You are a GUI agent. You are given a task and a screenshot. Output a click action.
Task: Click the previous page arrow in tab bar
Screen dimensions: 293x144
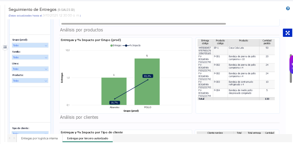click(9, 138)
